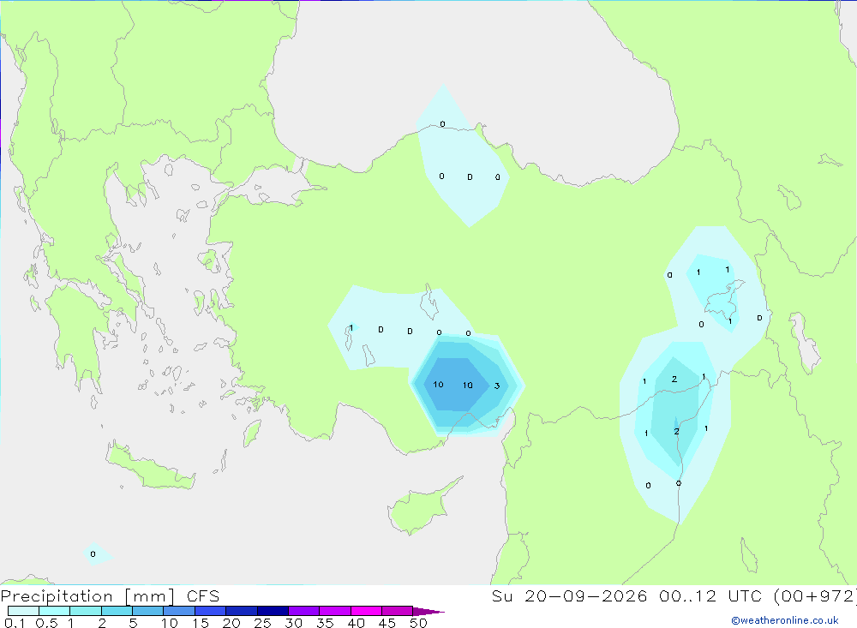Click the legend label '0.5'
This screenshot has width=857, height=628.
46,623
